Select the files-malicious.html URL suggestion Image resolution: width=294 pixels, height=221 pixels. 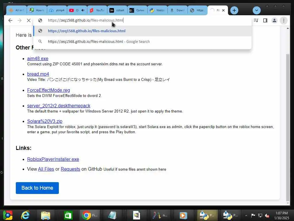(x=142, y=31)
